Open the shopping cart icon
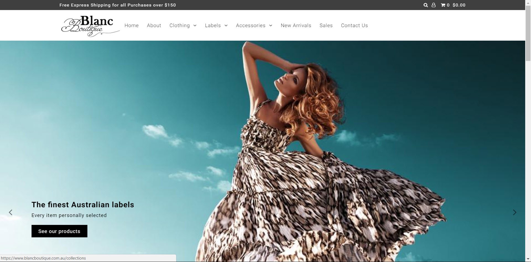The height and width of the screenshot is (262, 531). [x=443, y=5]
